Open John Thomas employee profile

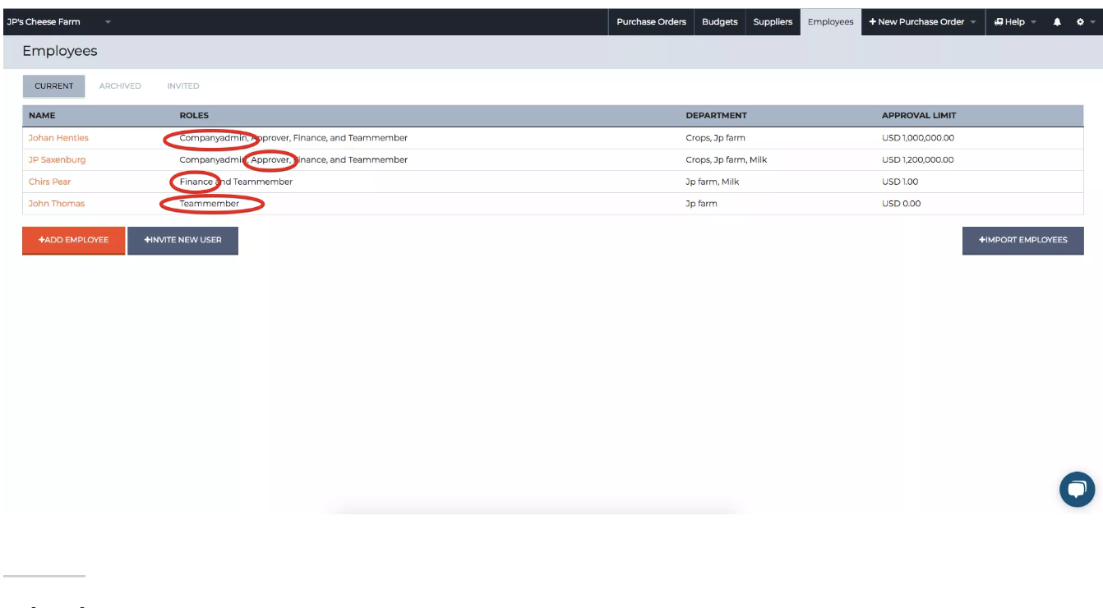56,203
